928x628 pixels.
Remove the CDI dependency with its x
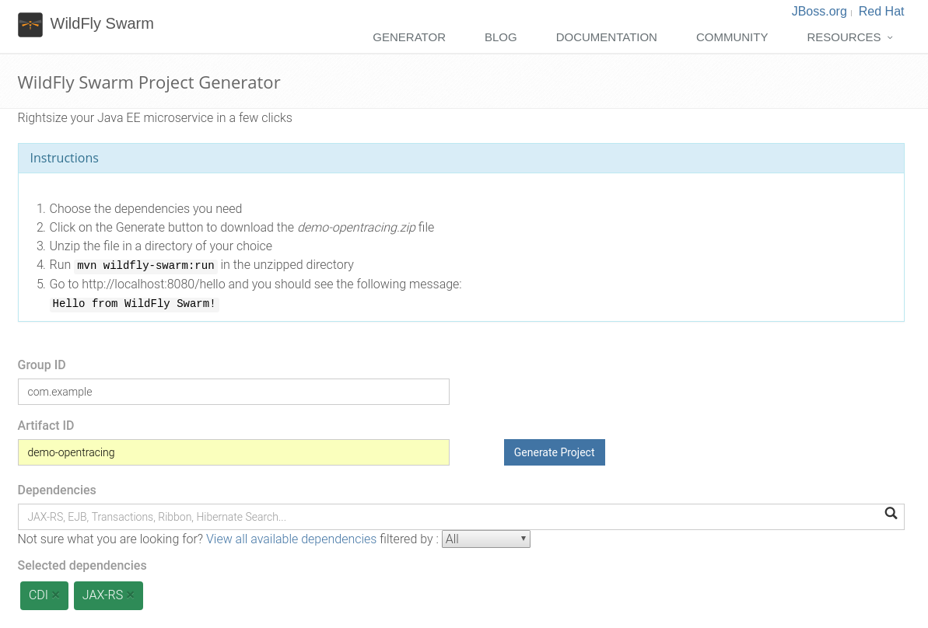point(56,595)
